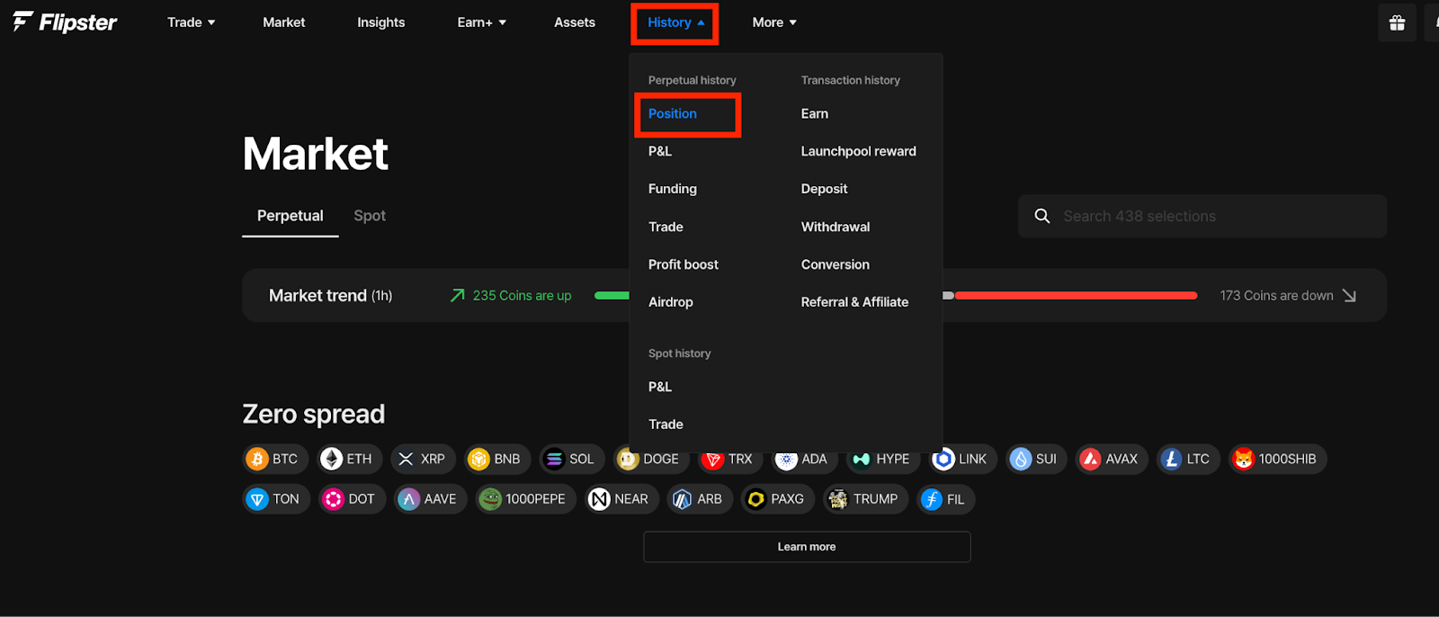1439x617 pixels.
Task: Expand the Trade dropdown menu
Action: coord(192,22)
